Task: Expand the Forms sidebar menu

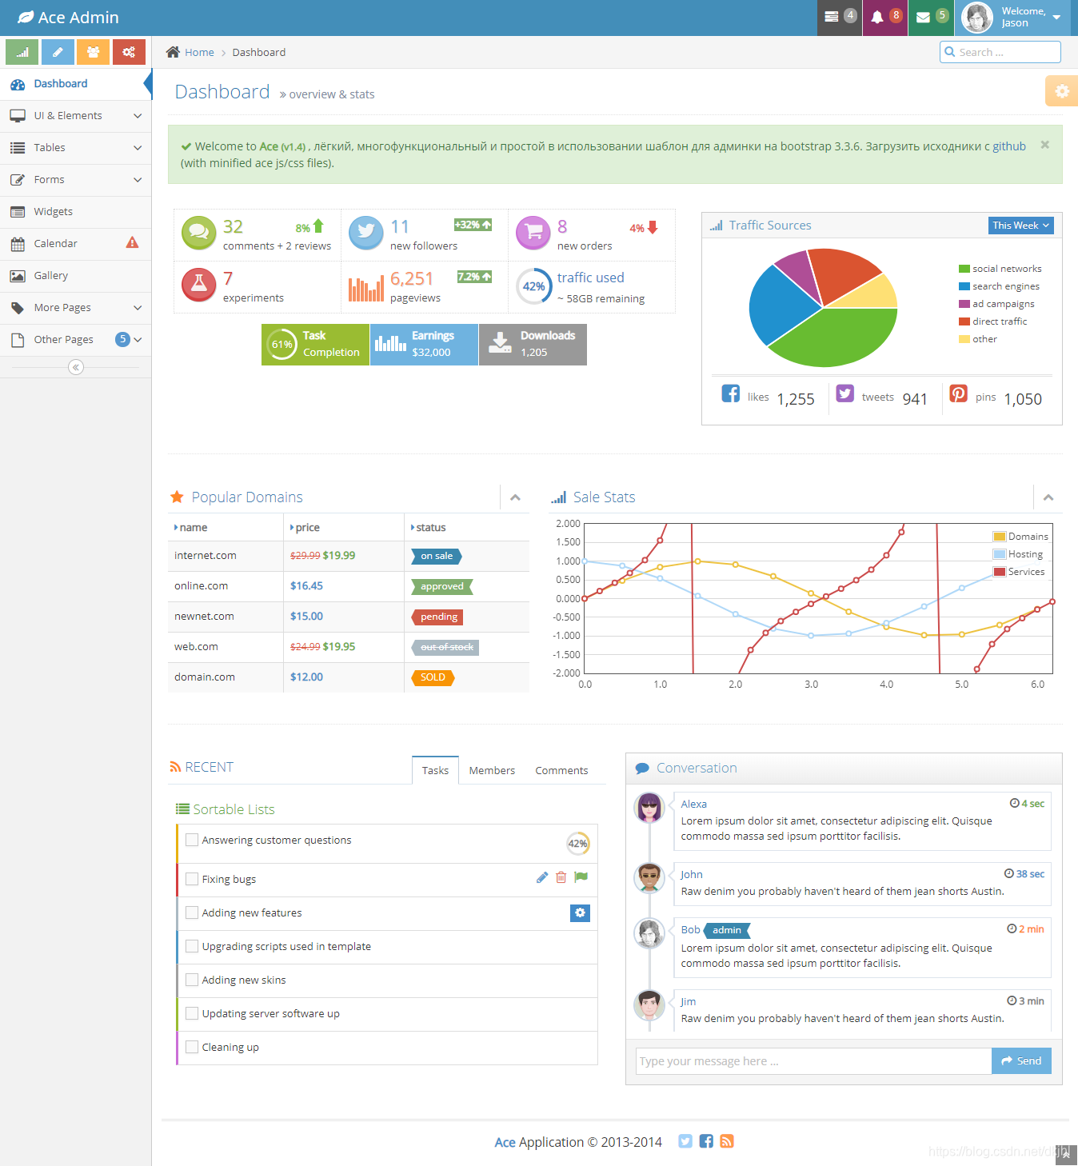Action: click(x=75, y=180)
